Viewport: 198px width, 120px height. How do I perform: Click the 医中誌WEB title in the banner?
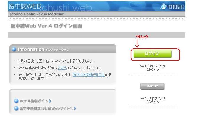tap(25, 6)
